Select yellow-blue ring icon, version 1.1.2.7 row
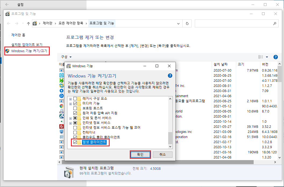The height and width of the screenshot is (187, 284). (x=62, y=86)
